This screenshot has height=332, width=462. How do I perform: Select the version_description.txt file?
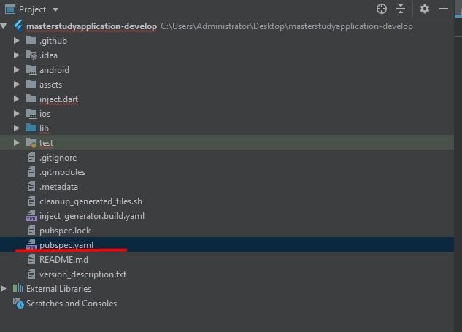[82, 274]
